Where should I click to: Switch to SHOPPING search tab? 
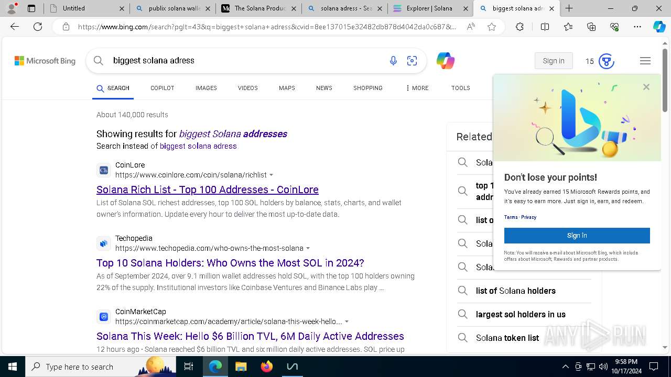click(367, 88)
